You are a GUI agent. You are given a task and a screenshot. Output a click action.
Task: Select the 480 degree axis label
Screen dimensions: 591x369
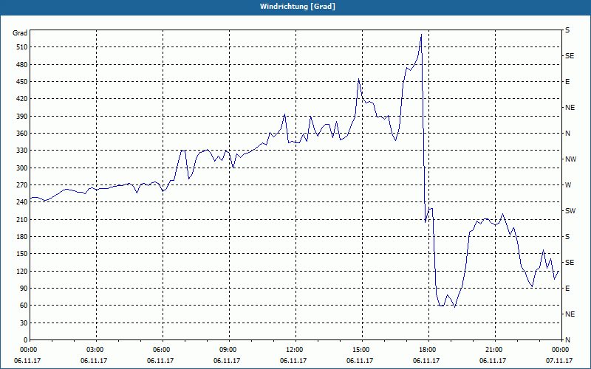coord(23,64)
